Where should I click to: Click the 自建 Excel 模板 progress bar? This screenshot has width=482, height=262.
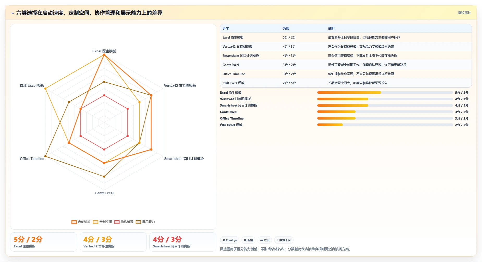[385, 125]
